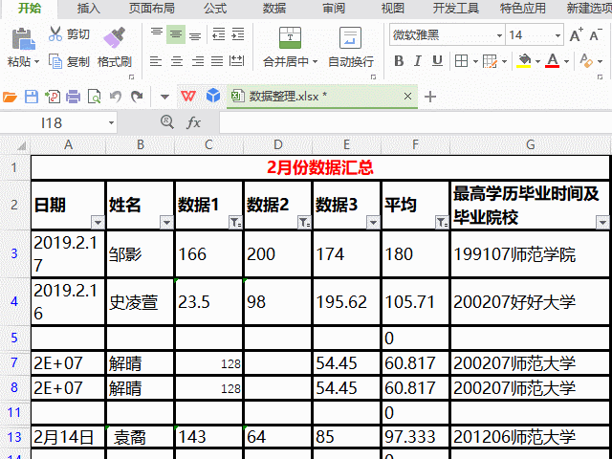
Task: Click the open folder icon
Action: click(10, 97)
